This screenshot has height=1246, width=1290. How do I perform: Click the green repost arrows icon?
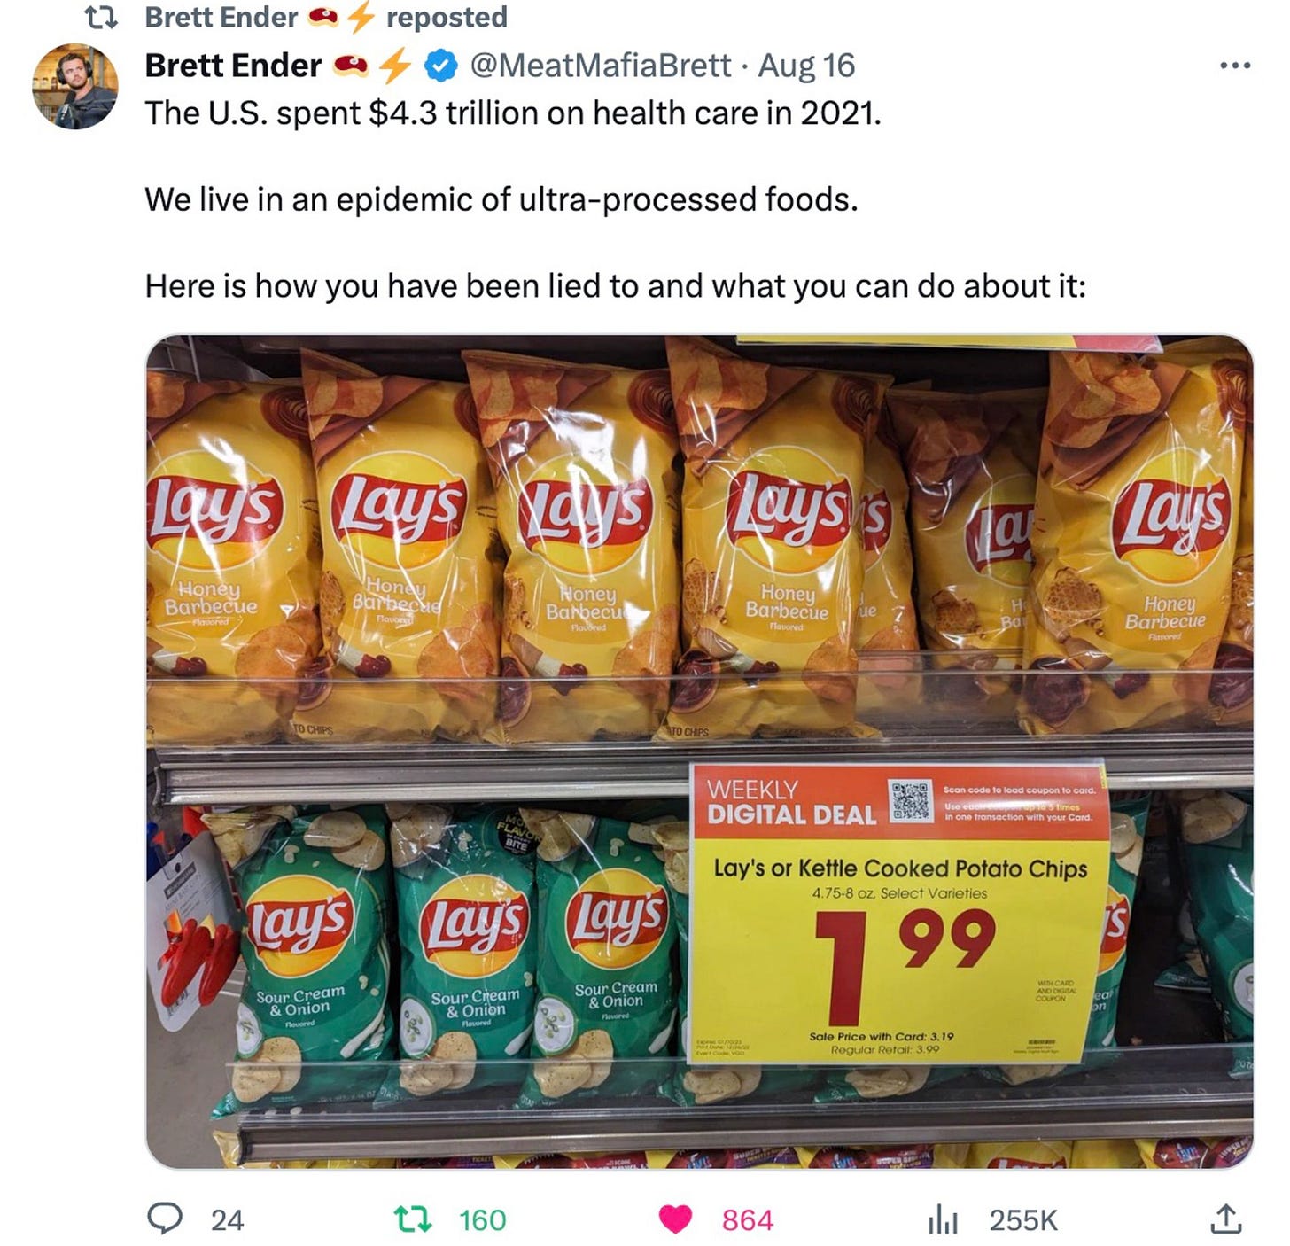coord(413,1219)
